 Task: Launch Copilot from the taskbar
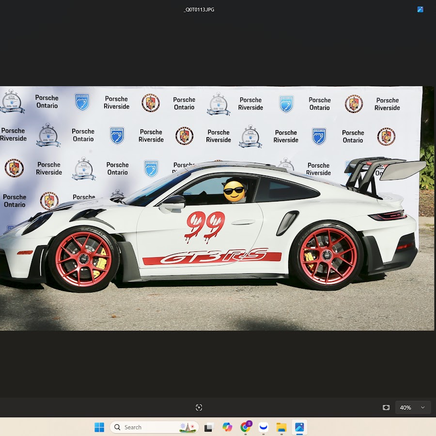point(227,427)
